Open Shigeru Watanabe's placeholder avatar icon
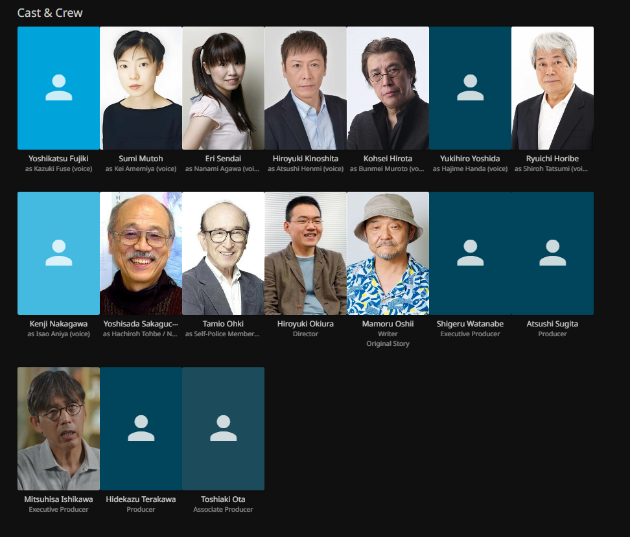The image size is (630, 537). point(470,253)
